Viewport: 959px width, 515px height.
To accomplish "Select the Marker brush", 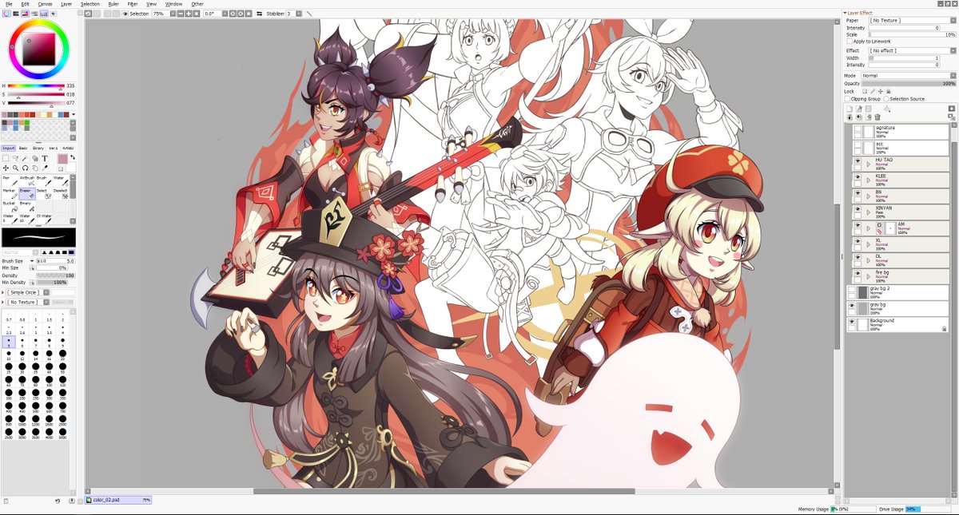I will click(9, 194).
